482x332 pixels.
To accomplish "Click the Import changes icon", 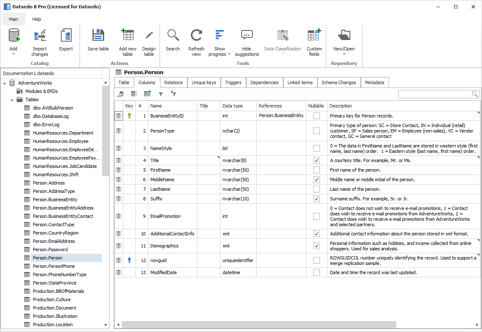I will pos(40,36).
